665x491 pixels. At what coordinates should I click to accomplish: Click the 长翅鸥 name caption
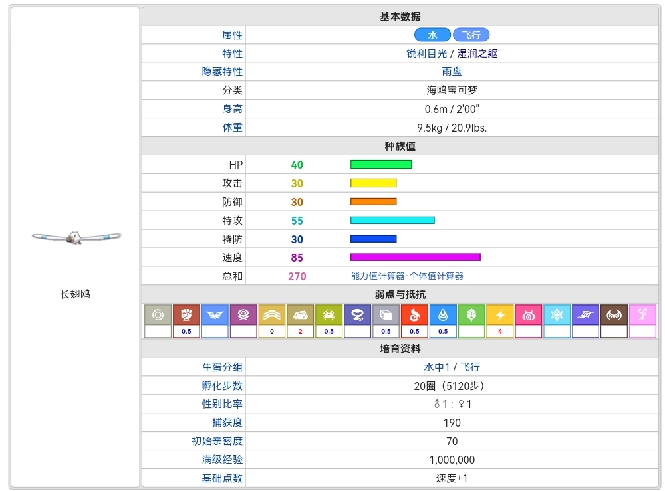tap(75, 294)
